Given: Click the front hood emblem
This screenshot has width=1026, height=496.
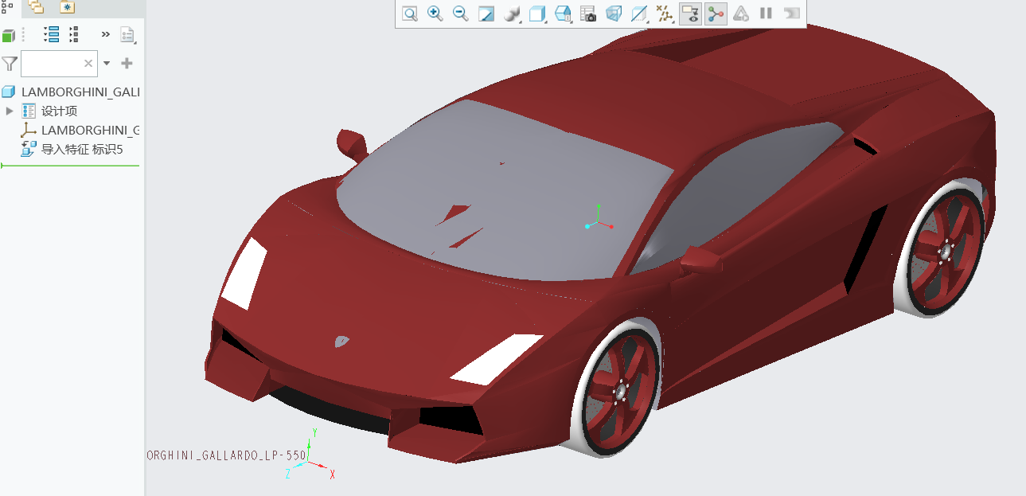Looking at the screenshot, I should coord(341,341).
